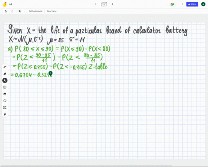
Task: Click the Share button
Action: (192, 4)
